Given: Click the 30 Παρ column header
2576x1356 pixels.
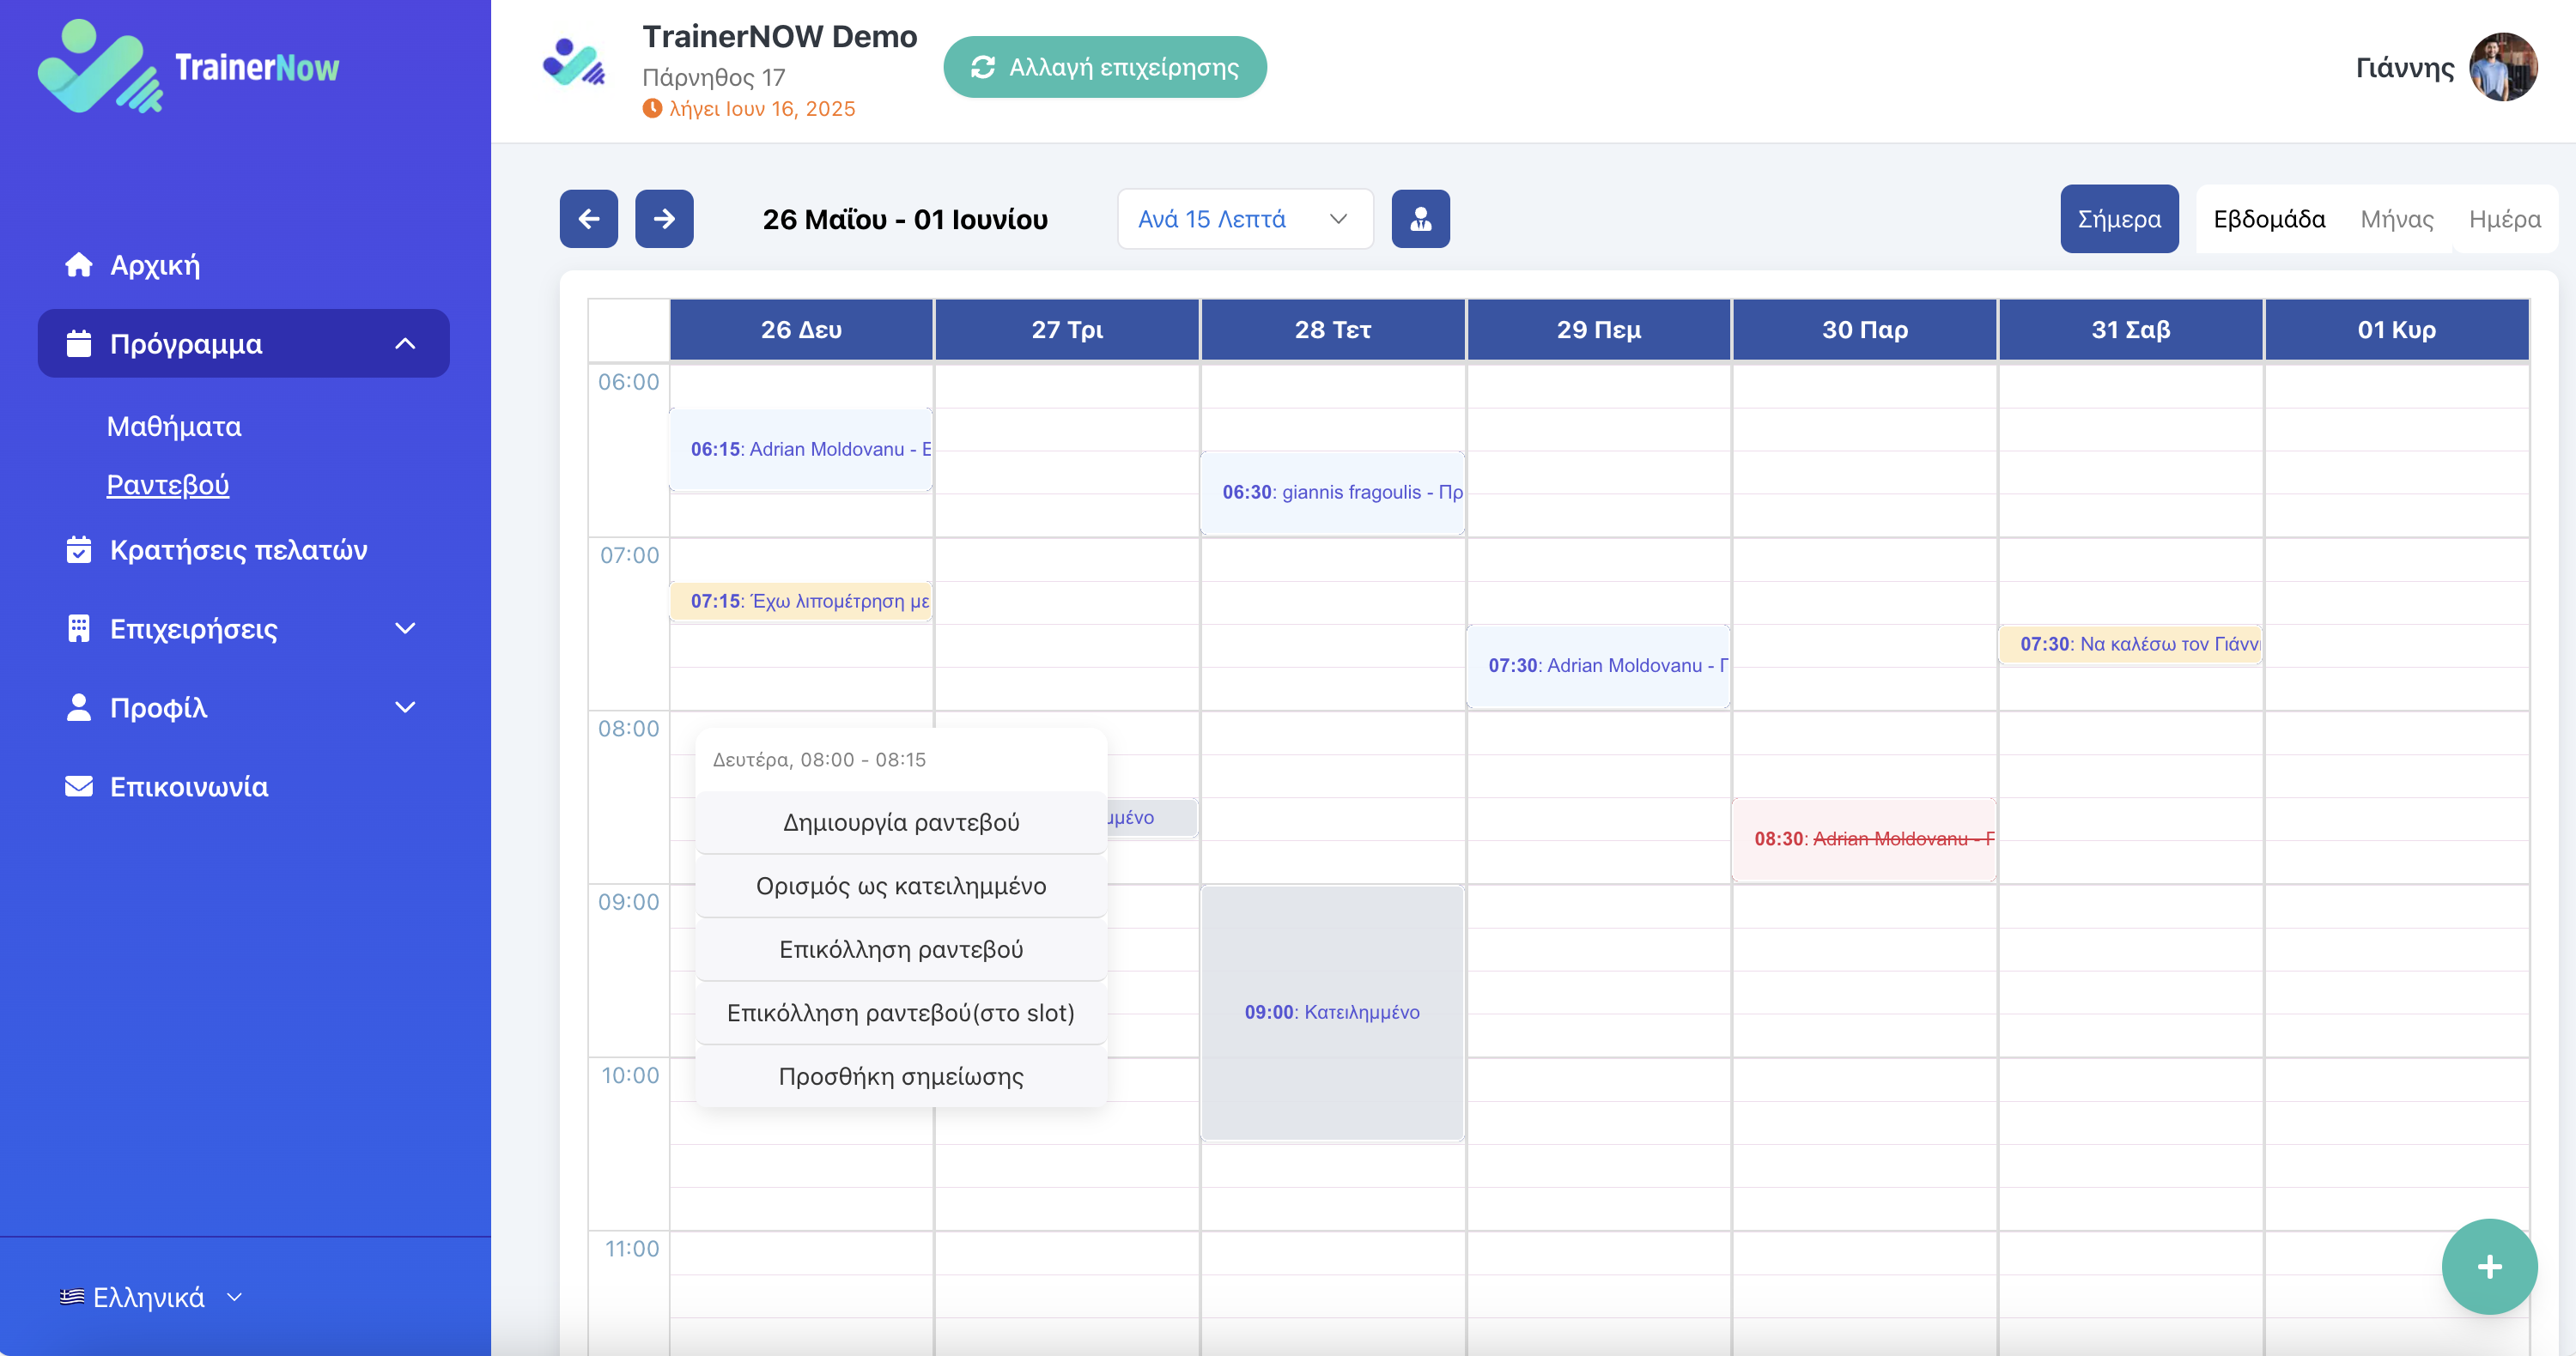Looking at the screenshot, I should [1865, 330].
